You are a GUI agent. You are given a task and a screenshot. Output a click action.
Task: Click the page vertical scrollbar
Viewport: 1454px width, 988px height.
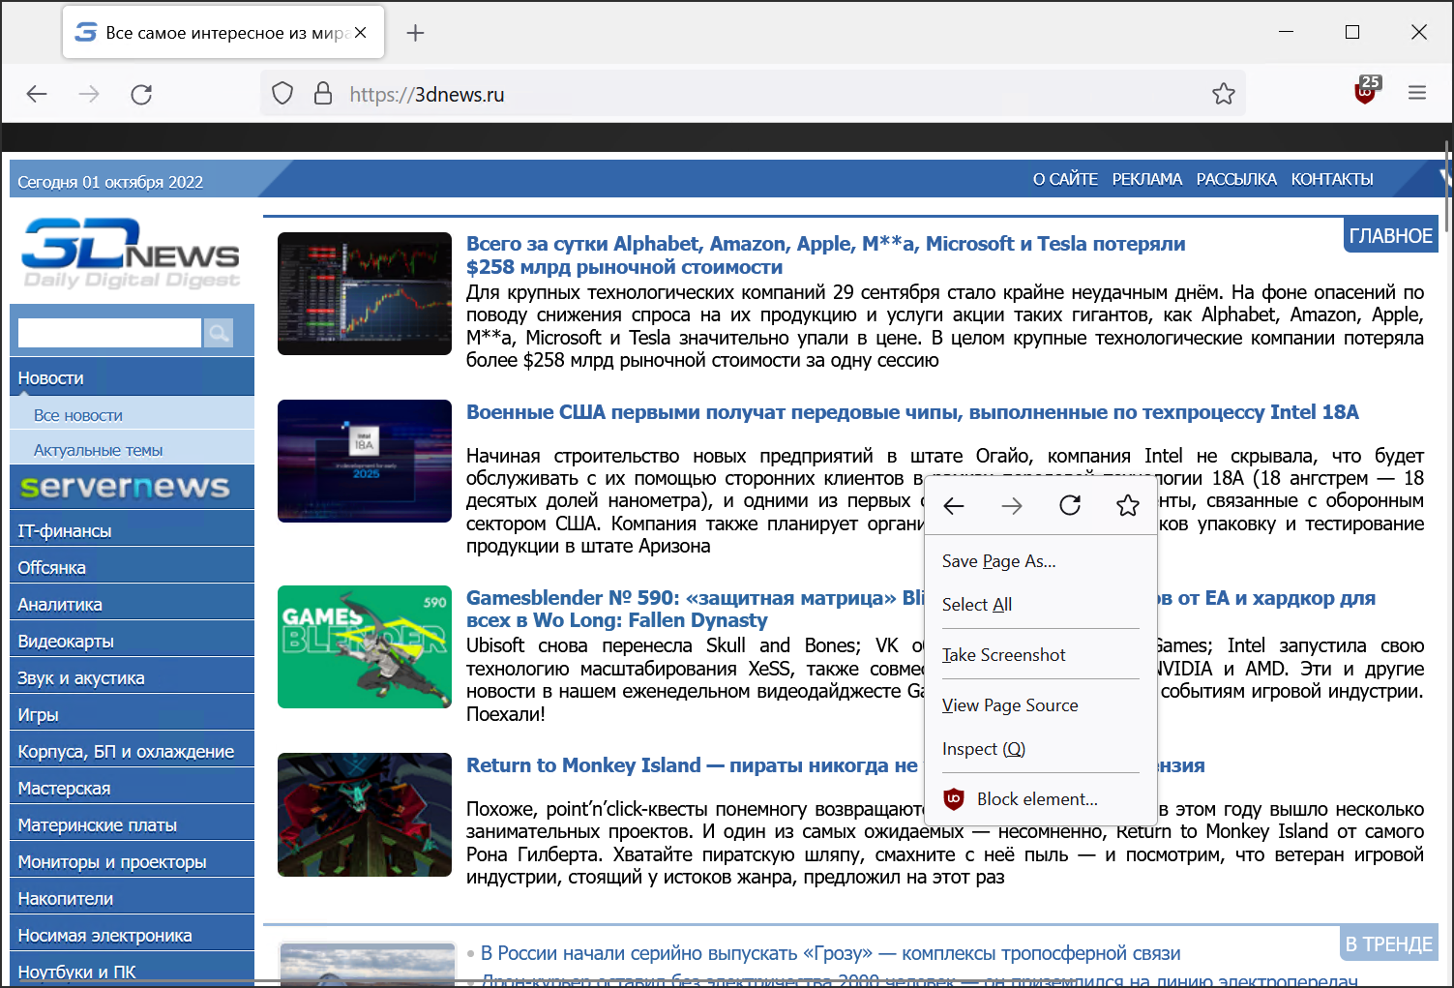pos(1448,187)
